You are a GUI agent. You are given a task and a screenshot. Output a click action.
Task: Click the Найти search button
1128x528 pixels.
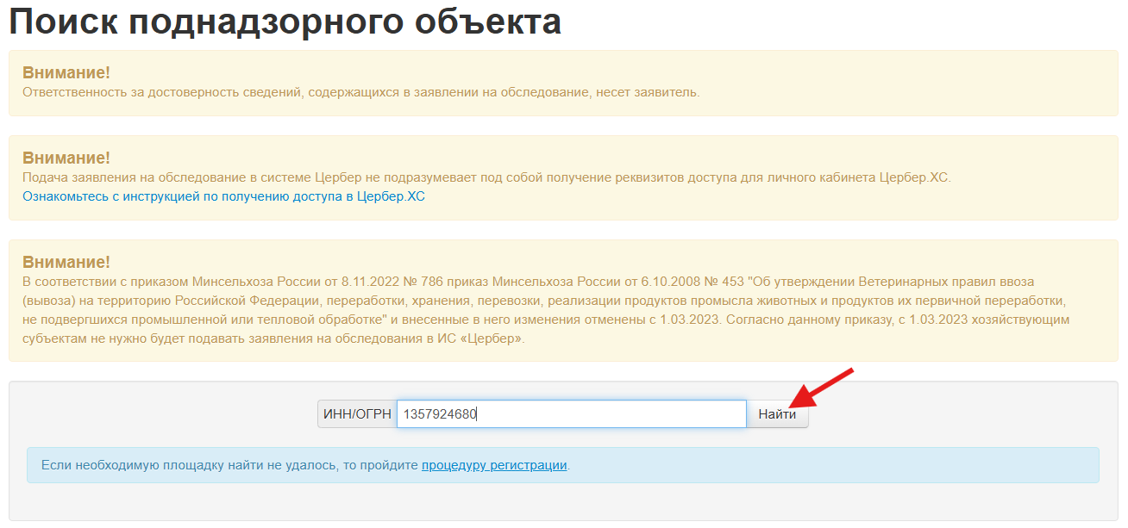click(777, 414)
